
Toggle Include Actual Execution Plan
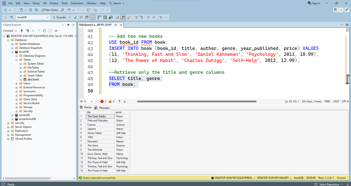point(99,17)
